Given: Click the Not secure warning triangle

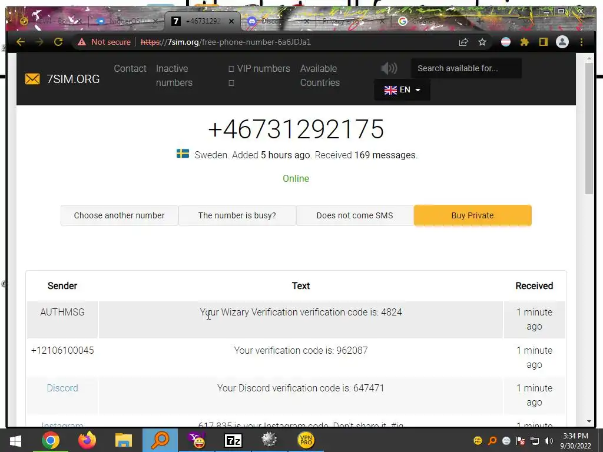Looking at the screenshot, I should 81,42.
